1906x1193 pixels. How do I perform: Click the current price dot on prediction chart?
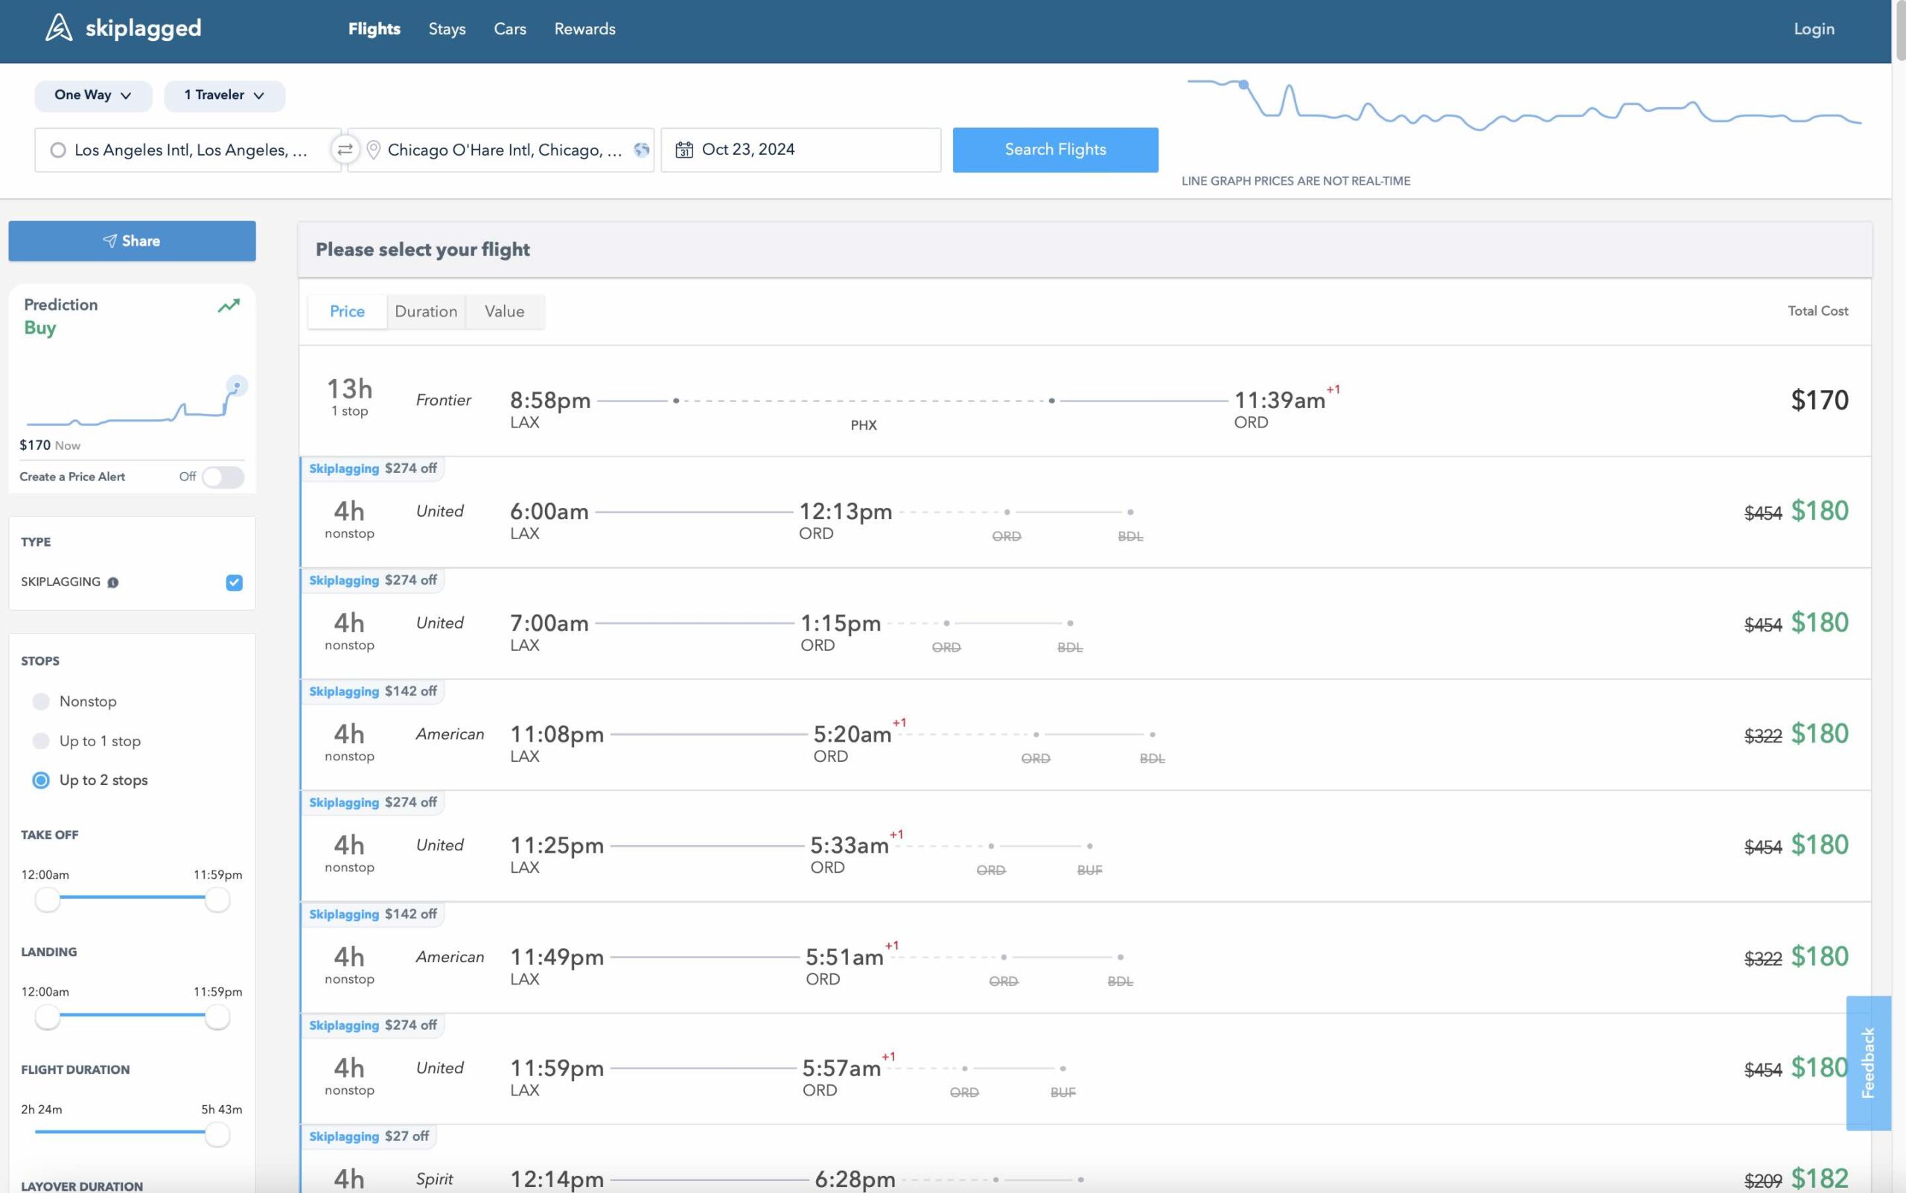tap(237, 386)
